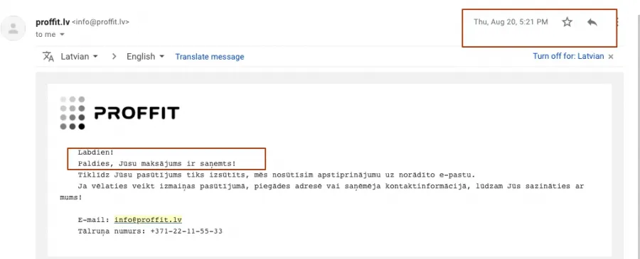Click the sender's avatar icon

pos(13,28)
